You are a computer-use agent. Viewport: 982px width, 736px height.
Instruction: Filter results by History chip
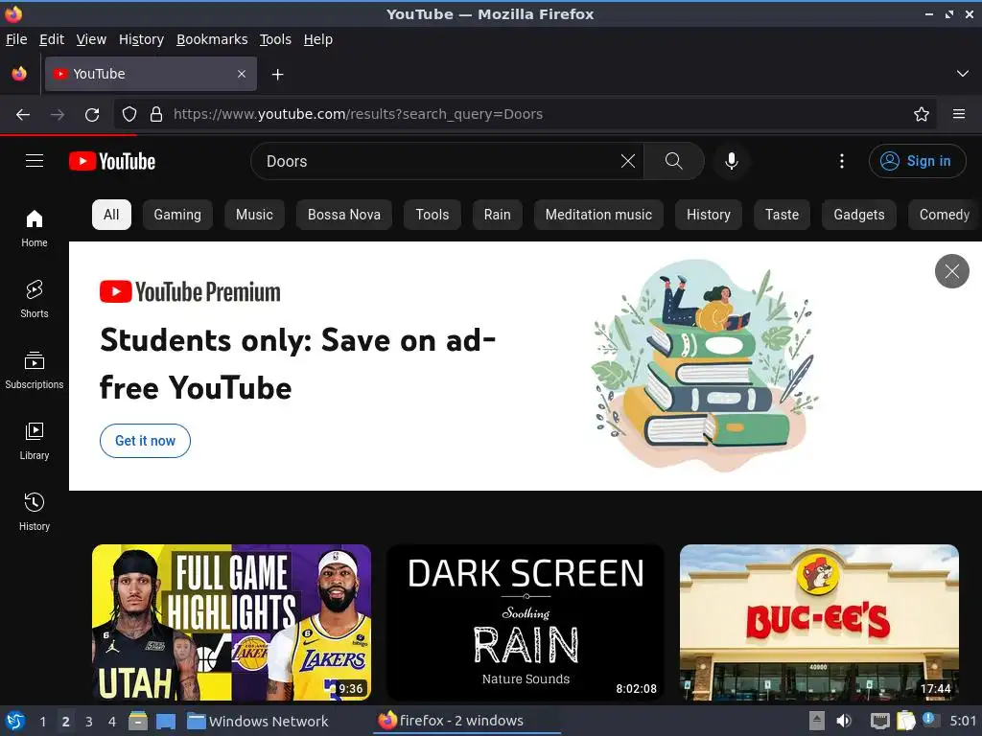[709, 215]
